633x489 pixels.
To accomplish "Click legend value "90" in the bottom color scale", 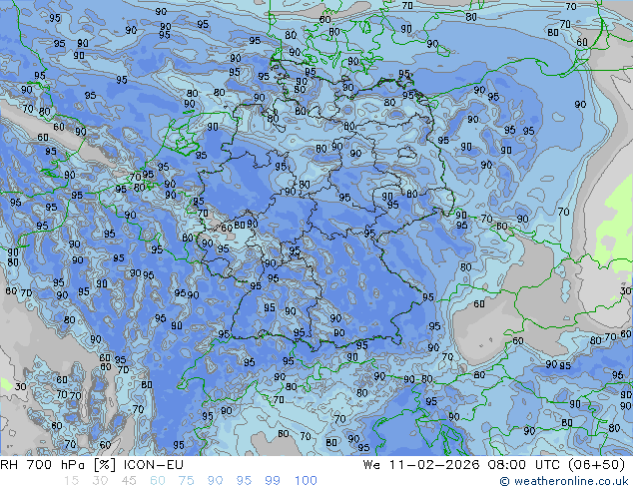I will [x=215, y=481].
